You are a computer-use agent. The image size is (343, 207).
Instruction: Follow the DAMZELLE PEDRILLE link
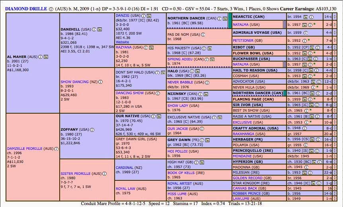pos(25,149)
